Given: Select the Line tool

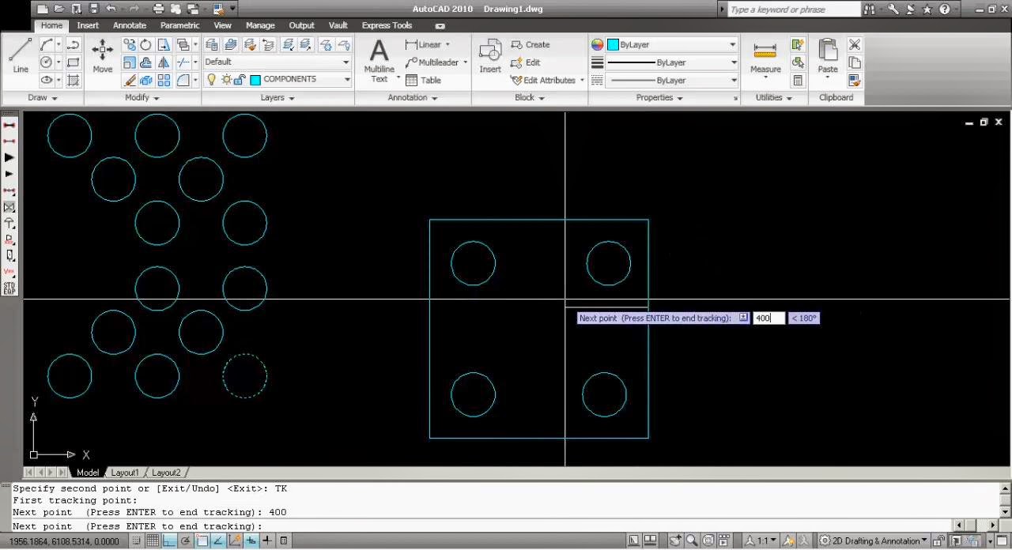Looking at the screenshot, I should (20, 55).
